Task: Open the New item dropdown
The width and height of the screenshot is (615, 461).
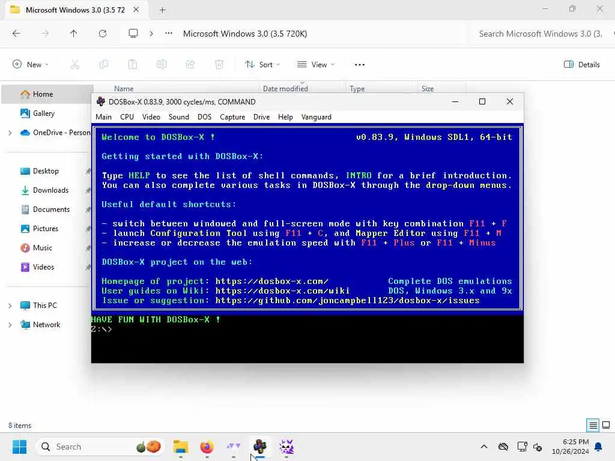Action: coord(31,64)
